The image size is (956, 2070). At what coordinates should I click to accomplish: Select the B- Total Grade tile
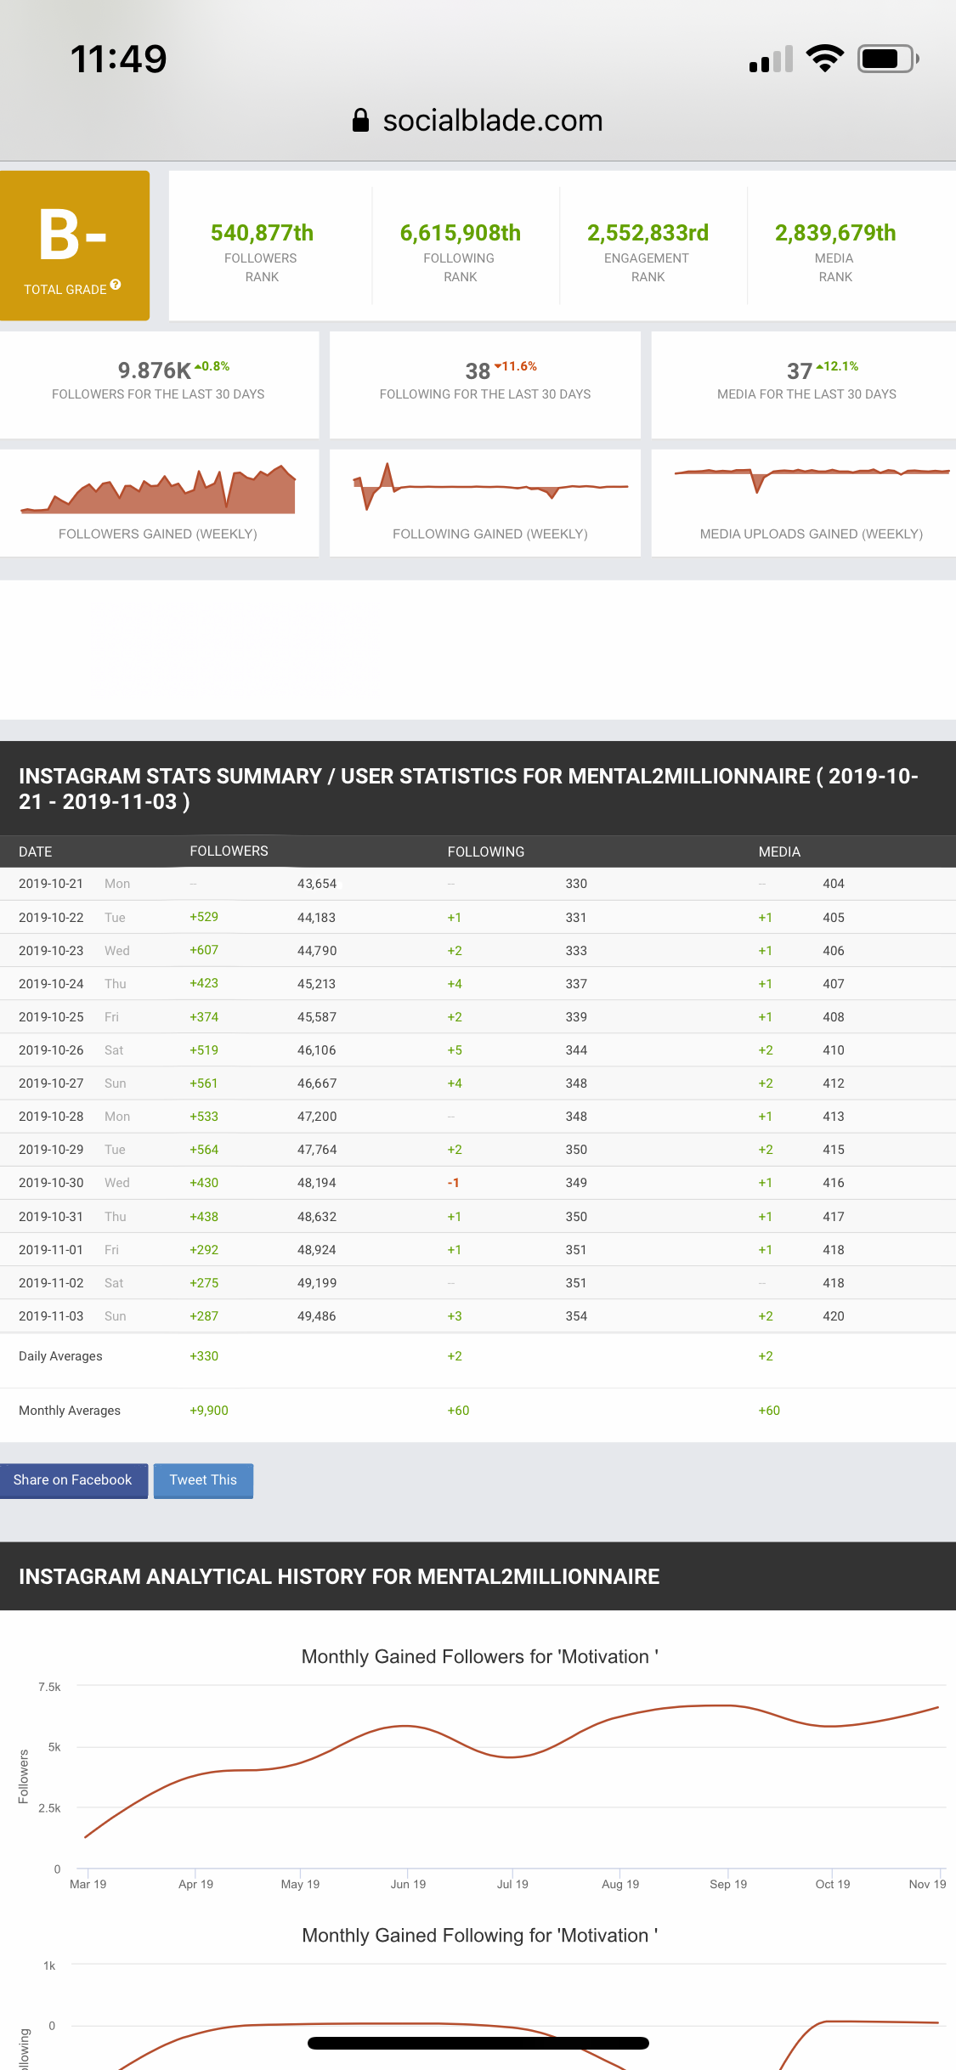coord(74,246)
